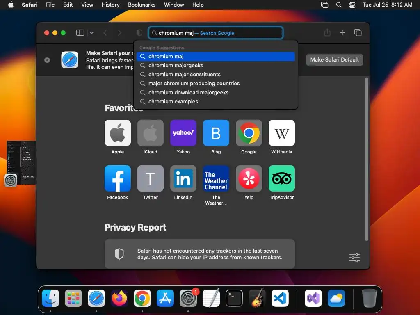Toggle the Safari sidebar button
This screenshot has height=315, width=420.
[80, 33]
